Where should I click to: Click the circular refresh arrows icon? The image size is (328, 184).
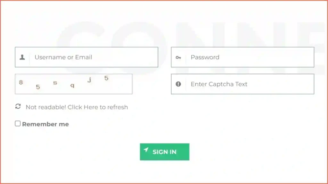pos(18,106)
